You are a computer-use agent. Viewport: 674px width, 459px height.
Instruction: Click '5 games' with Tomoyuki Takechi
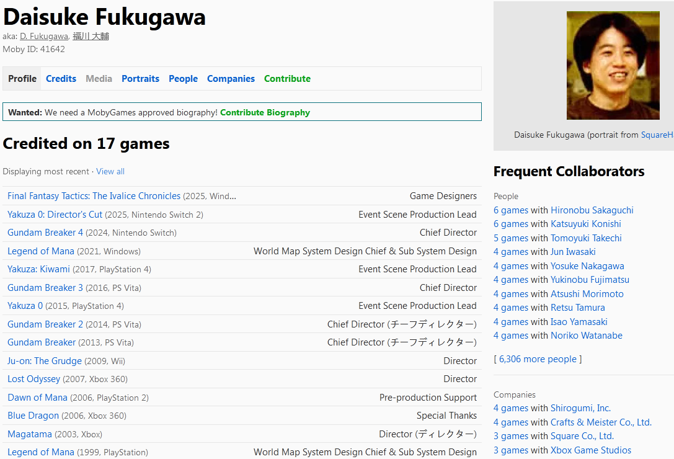click(x=511, y=238)
